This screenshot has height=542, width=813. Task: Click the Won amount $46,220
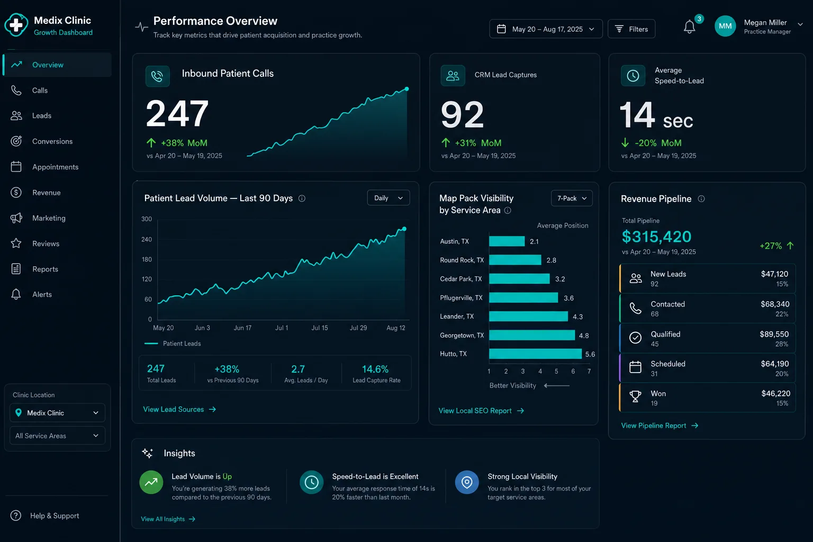point(776,394)
